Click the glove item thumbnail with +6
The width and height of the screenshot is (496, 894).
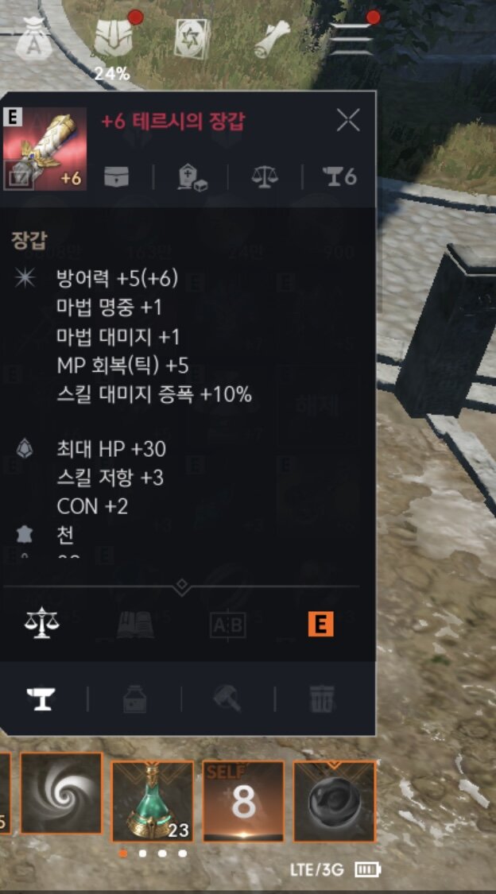point(45,149)
